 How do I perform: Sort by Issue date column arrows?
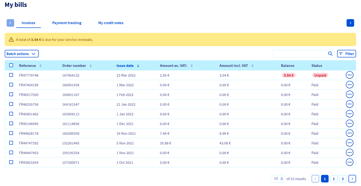point(138,66)
